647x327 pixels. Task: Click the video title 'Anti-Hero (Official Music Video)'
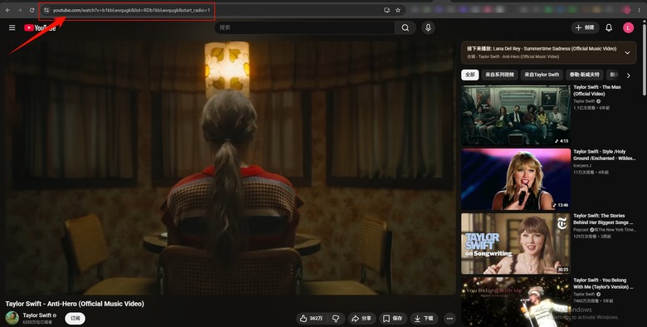75,304
